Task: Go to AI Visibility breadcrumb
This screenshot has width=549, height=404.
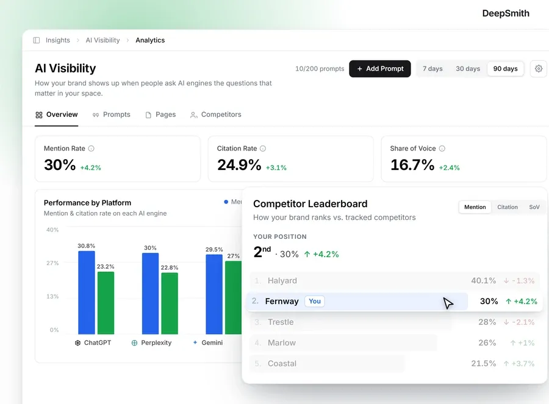Action: pyautogui.click(x=102, y=40)
